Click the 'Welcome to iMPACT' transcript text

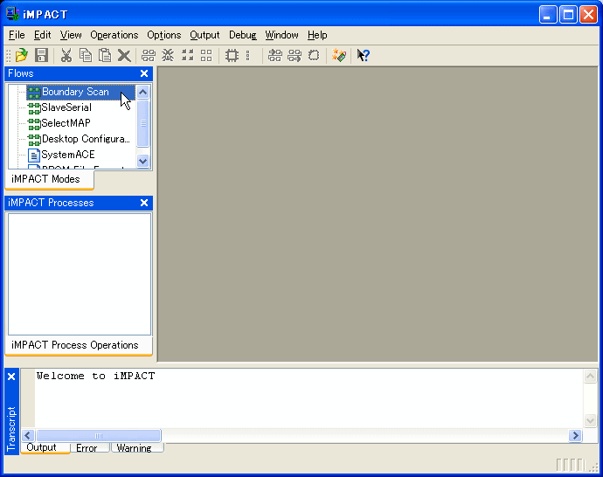tap(95, 377)
